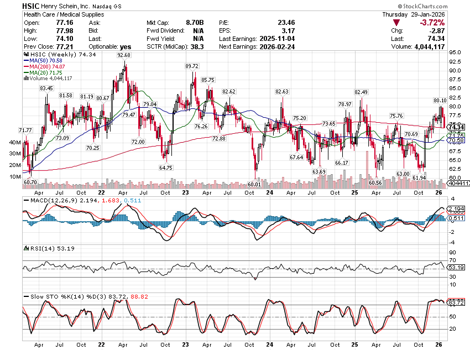
Task: Click the candlestick icon beside HSIC (Weekly)
Action: [25, 55]
